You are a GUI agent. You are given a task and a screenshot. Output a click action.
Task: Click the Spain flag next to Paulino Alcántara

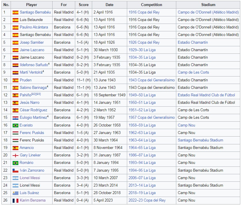16,28
